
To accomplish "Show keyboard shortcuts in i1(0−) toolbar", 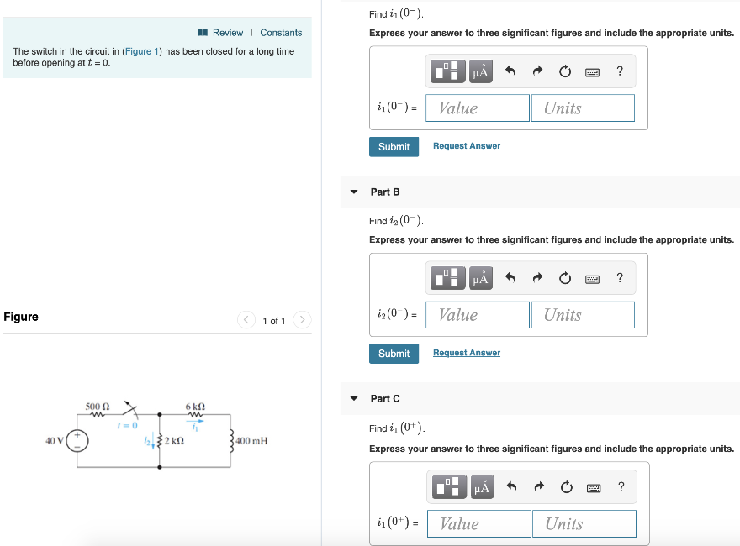I will point(592,71).
